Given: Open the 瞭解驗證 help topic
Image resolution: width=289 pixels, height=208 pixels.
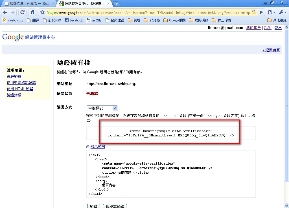Looking at the screenshot, I should click(14, 76).
